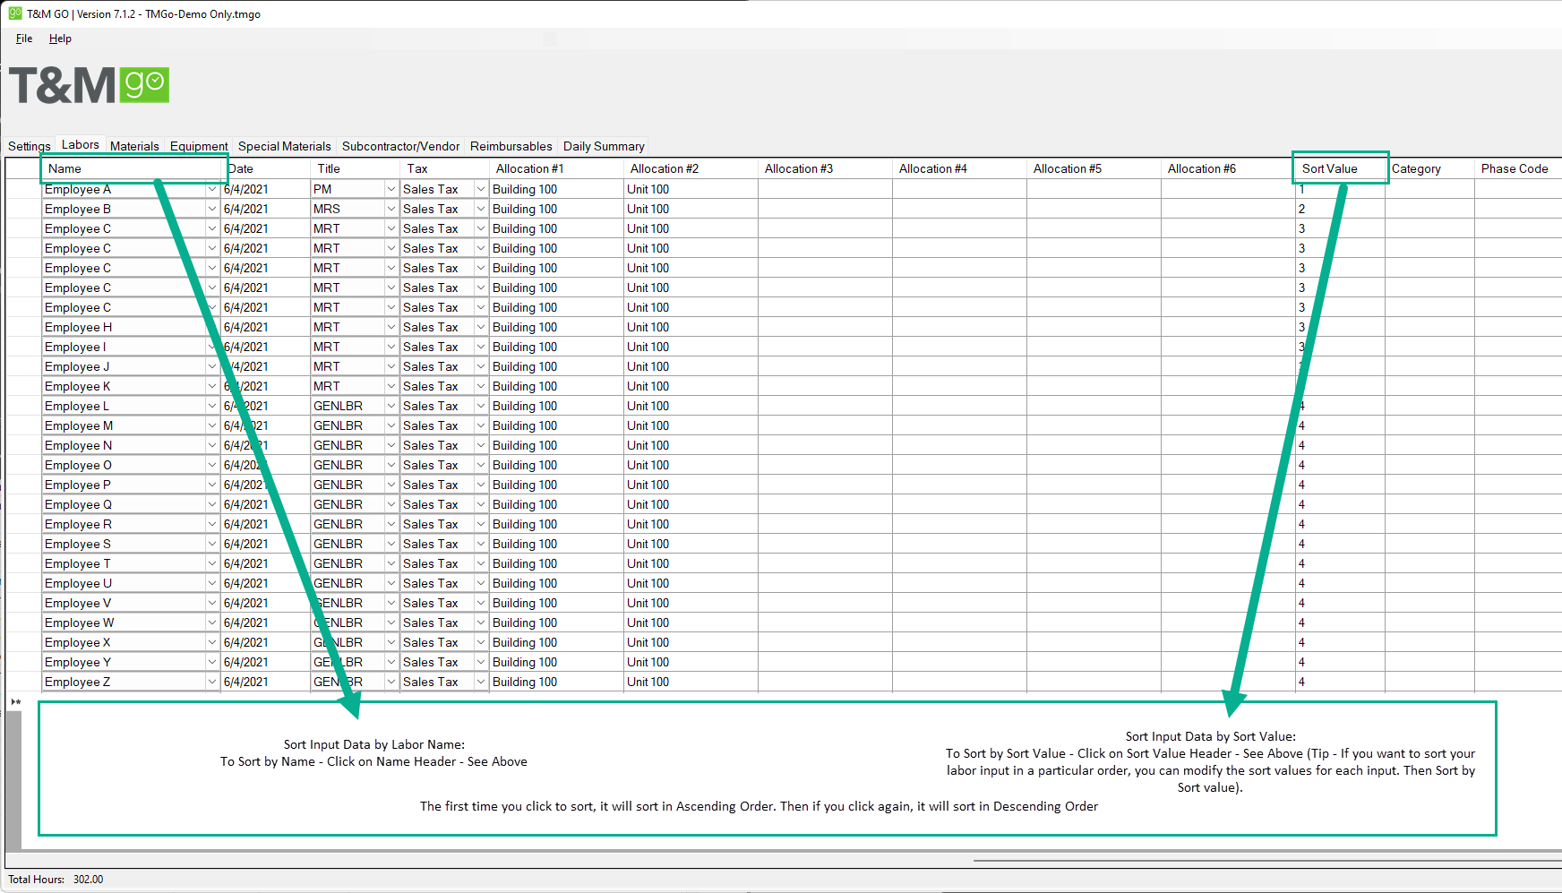Viewport: 1562px width, 893px height.
Task: Open the MRT title dropdown for Employee K
Action: (391, 386)
